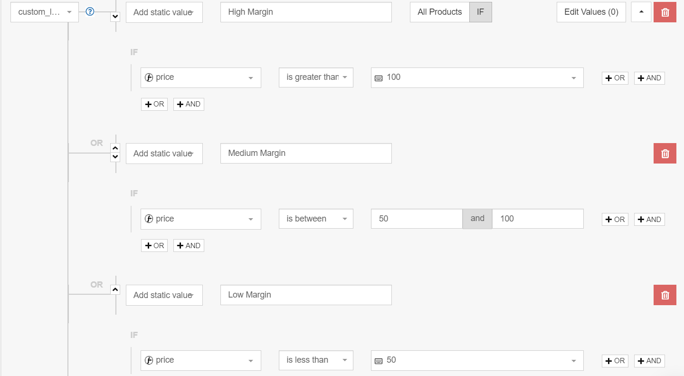Open the custom_l… field dropdown

[45, 12]
